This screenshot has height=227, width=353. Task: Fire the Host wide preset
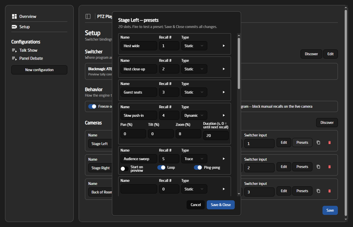click(x=224, y=46)
